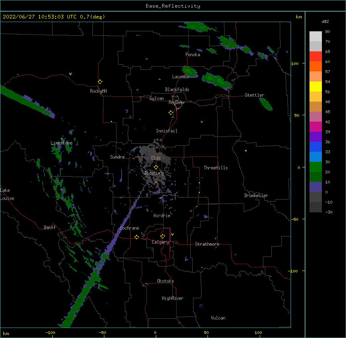Screen dimensions: 346x338
Task: Click the 100 tick on the right axis
Action: tap(295, 63)
